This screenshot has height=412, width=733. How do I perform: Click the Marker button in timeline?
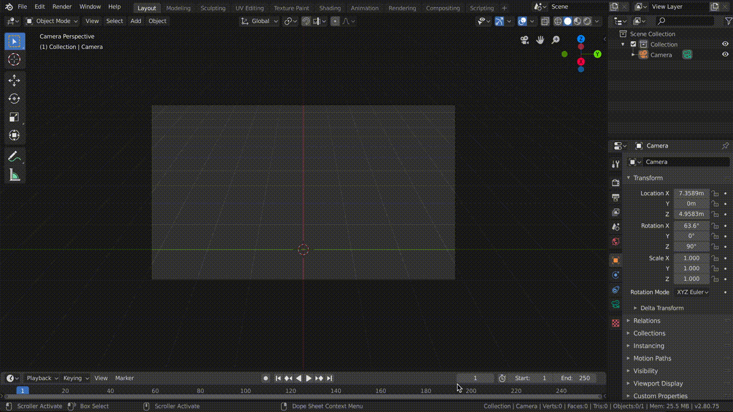(124, 378)
